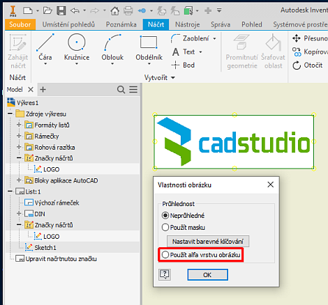Open the Poznámka ribbon tab
Screen dimensions: 328x305
tap(121, 24)
